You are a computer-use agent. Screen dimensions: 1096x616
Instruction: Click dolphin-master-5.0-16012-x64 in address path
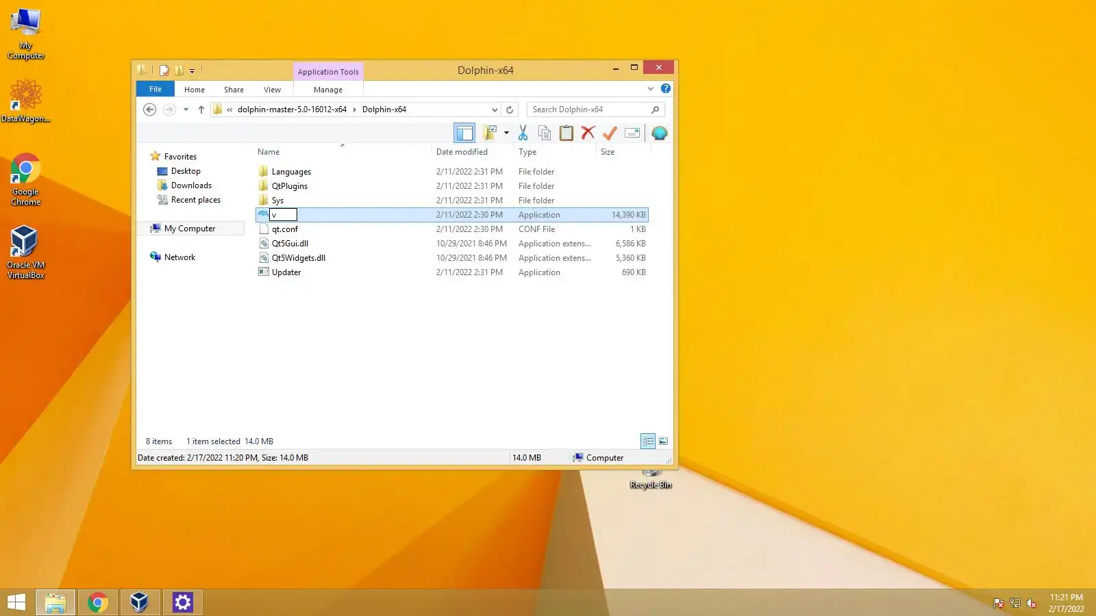(292, 110)
